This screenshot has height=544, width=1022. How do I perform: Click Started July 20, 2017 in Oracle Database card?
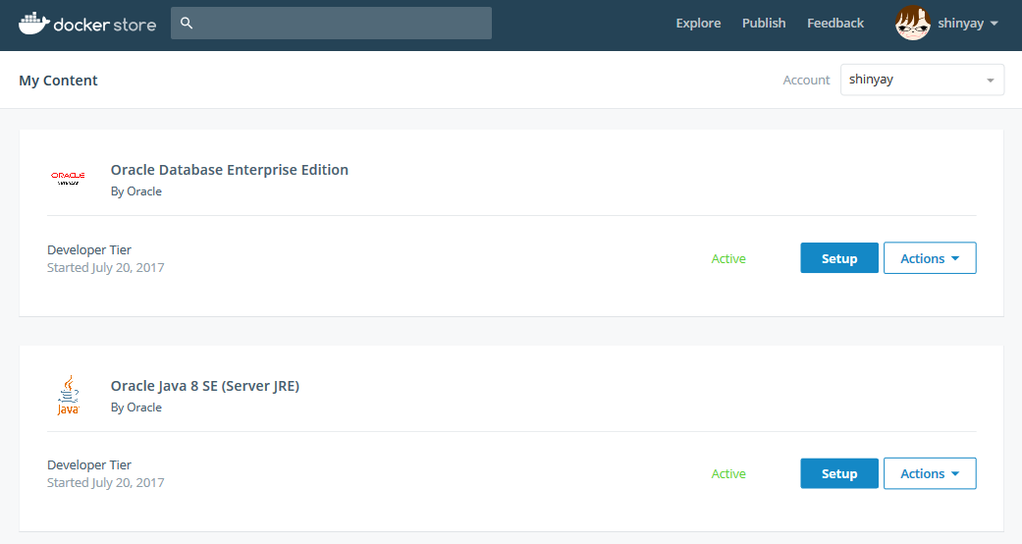pyautogui.click(x=106, y=267)
